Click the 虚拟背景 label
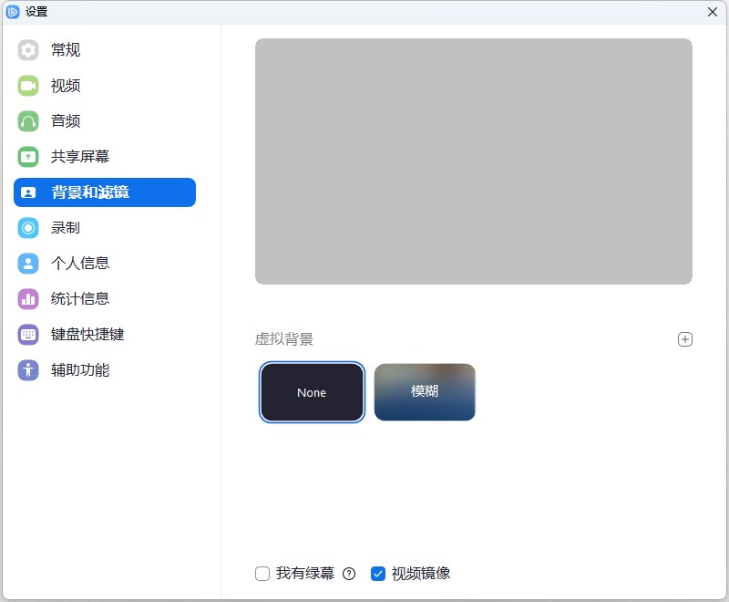729x602 pixels. coord(284,338)
